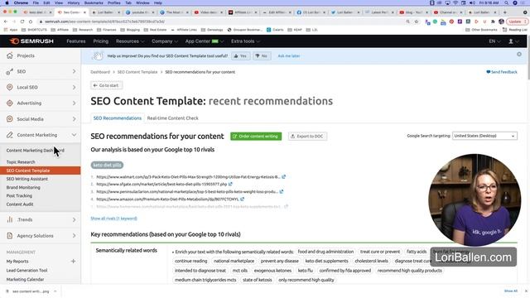Screen dimensions: 530x298
Task: Open Post Tracking in sidebar
Action: [x=19, y=195]
